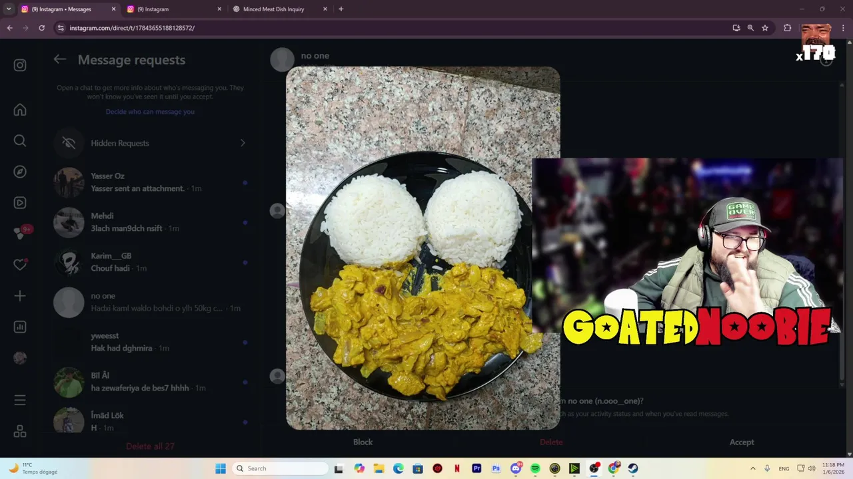Open the taskbar weather widget showing 11°C
The image size is (853, 479).
coord(33,468)
